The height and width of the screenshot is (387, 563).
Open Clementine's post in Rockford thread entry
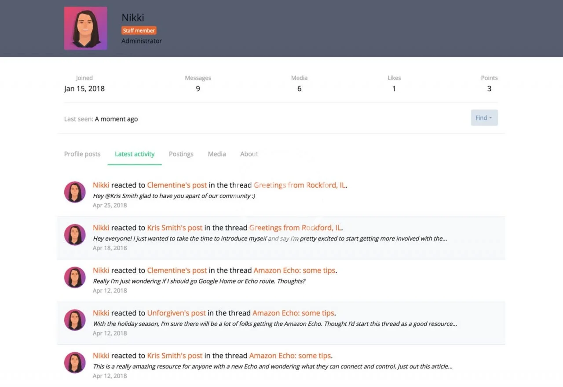pyautogui.click(x=177, y=185)
